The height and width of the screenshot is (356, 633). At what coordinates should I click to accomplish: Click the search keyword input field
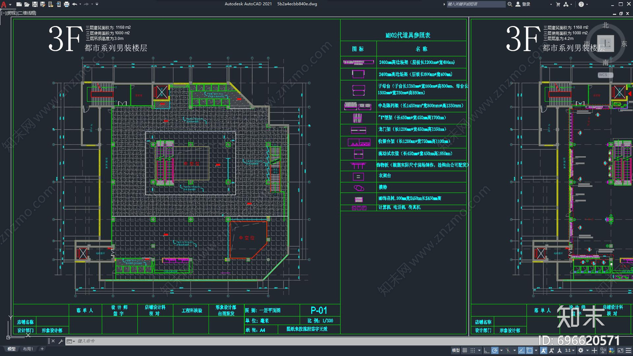(476, 4)
